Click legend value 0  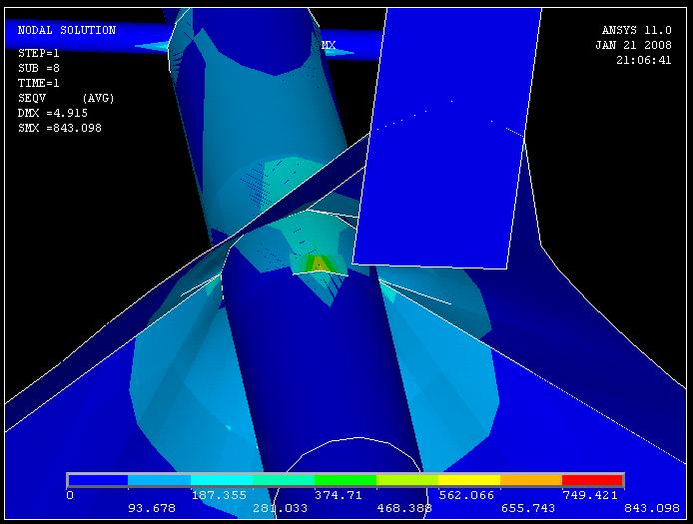point(70,495)
